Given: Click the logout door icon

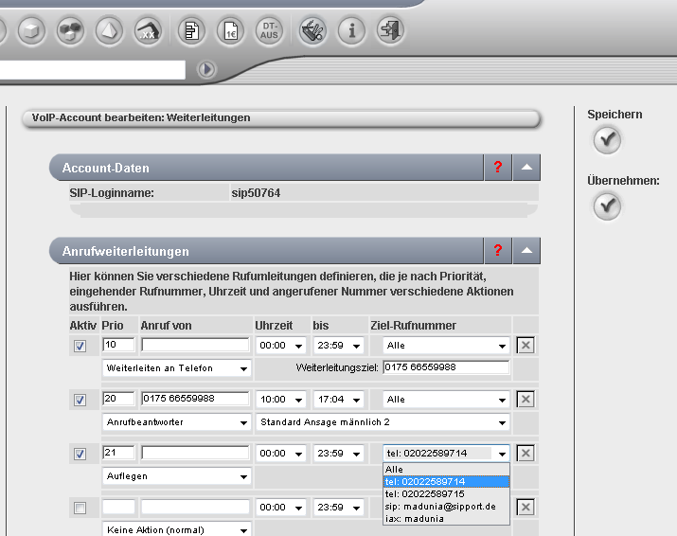Looking at the screenshot, I should [390, 31].
